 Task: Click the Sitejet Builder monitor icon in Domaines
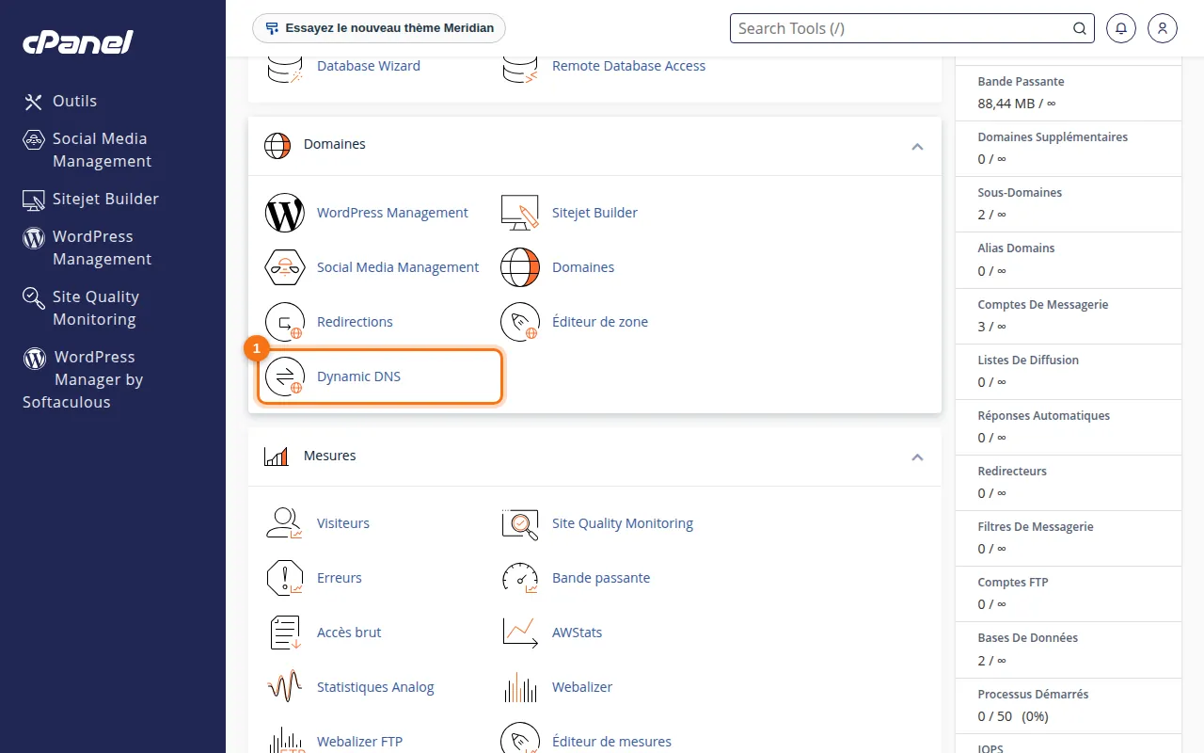coord(520,213)
